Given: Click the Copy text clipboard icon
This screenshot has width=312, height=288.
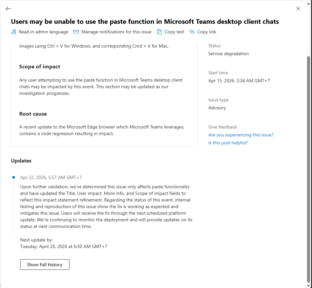Looking at the screenshot, I should pyautogui.click(x=159, y=32).
